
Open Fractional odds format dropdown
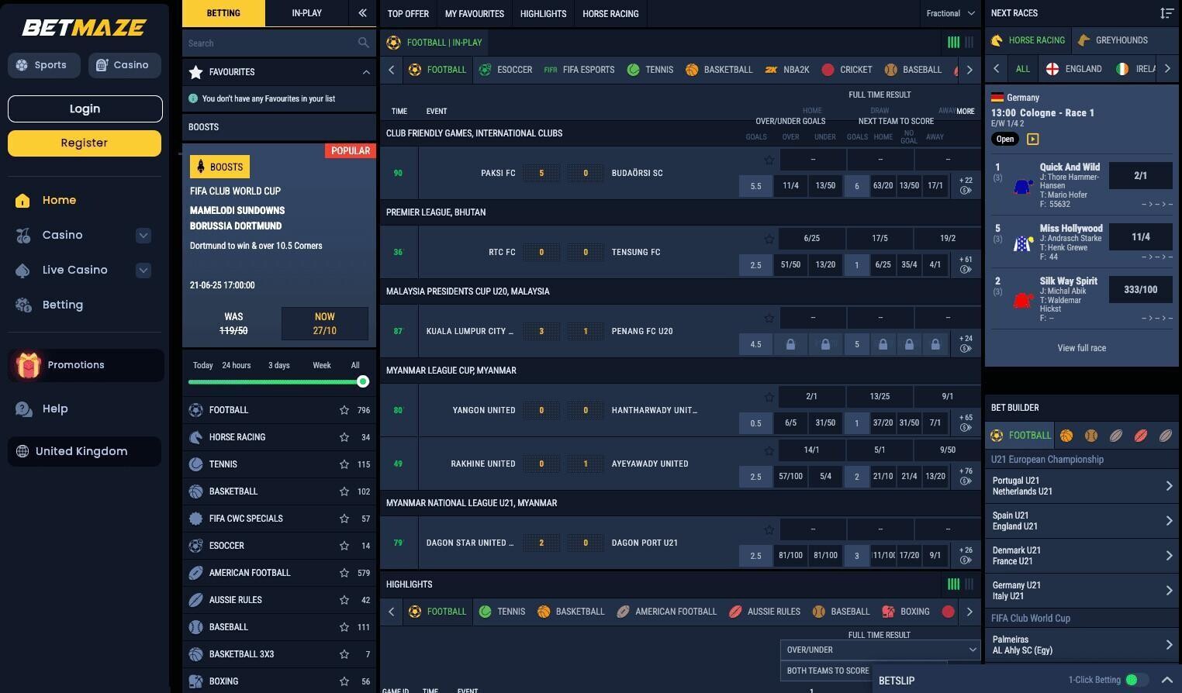pos(950,13)
